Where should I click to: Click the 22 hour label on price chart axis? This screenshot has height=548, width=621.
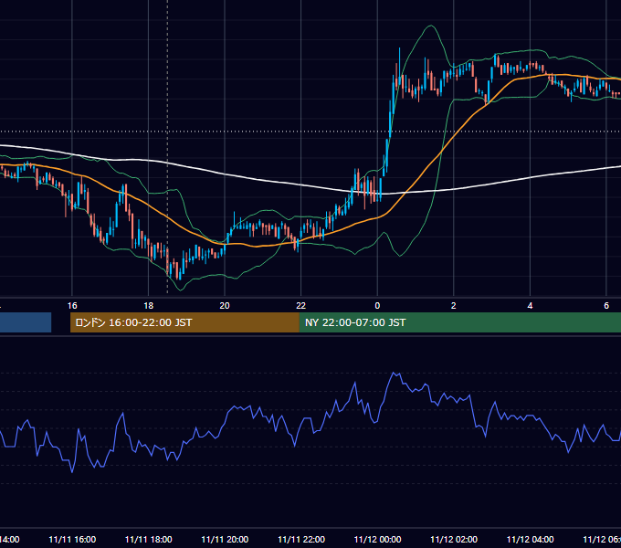301,306
